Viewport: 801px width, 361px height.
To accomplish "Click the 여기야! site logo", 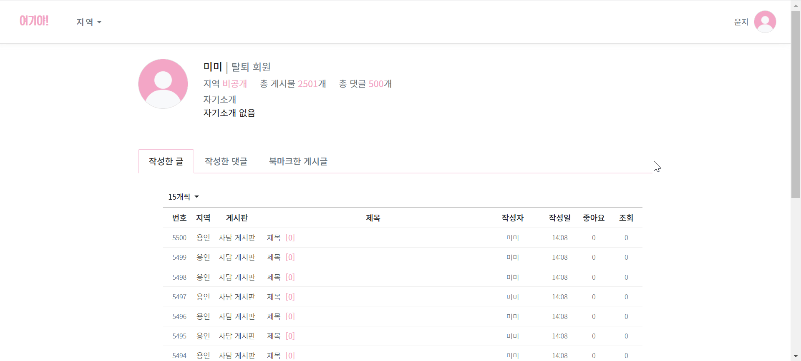I will 34,21.
